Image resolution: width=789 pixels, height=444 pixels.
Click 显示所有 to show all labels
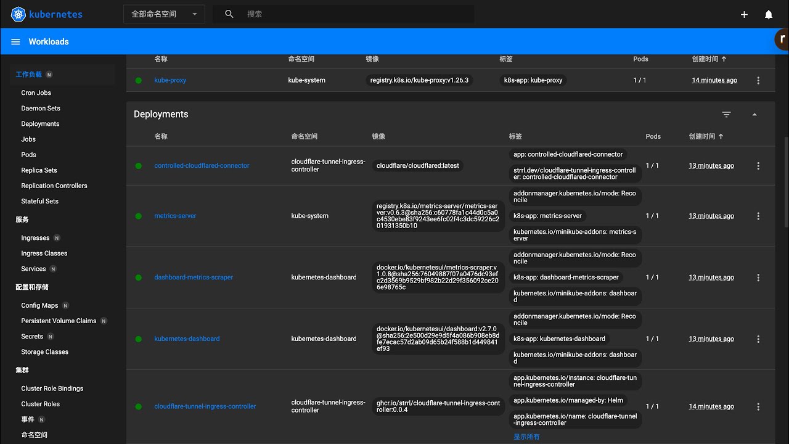(x=526, y=437)
